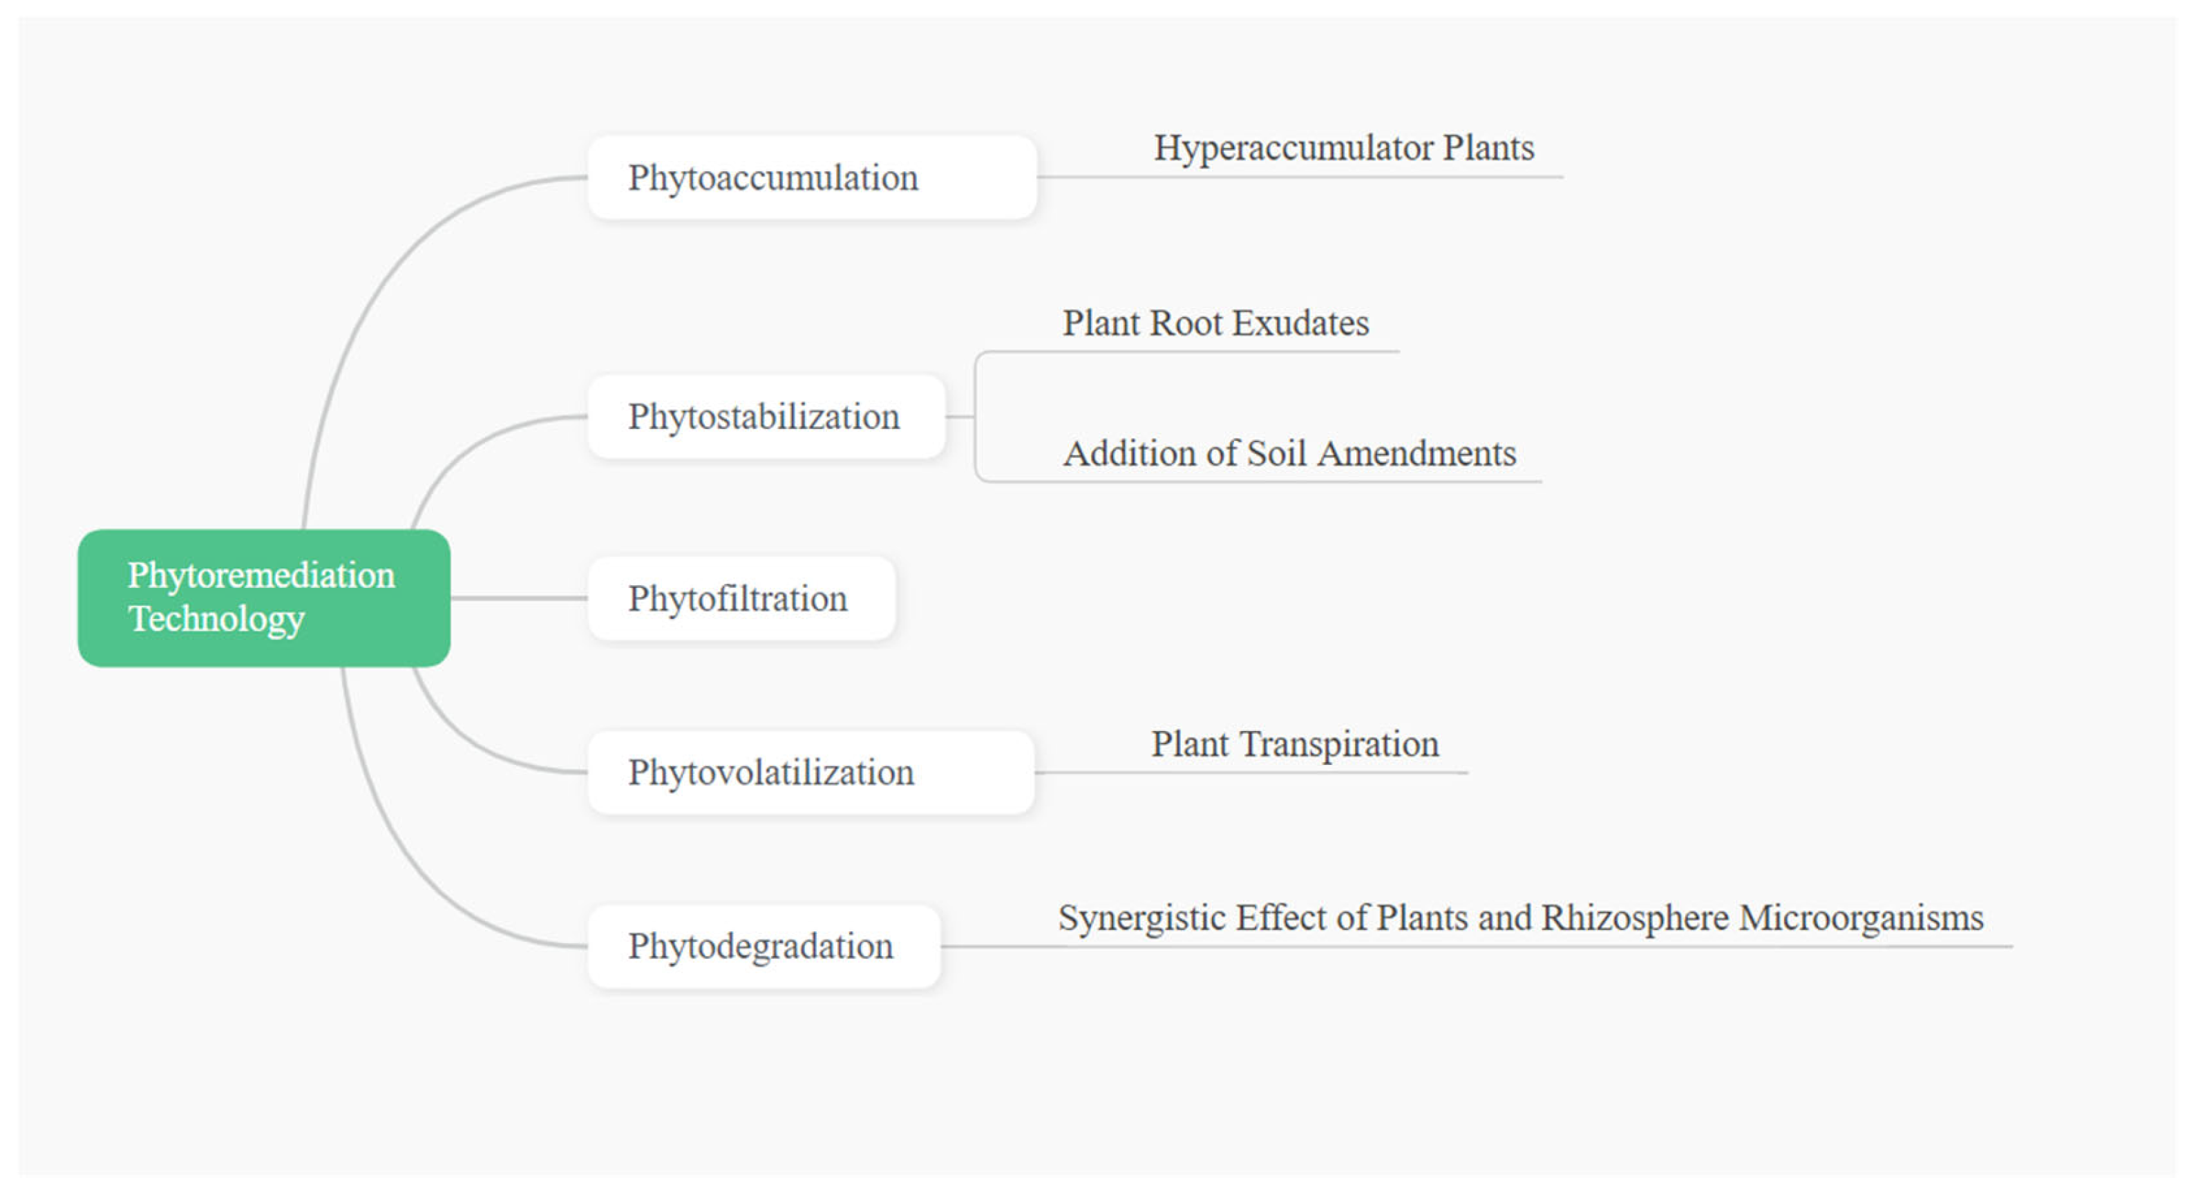Select the Synergistic Effect of Plants subtopic
The height and width of the screenshot is (1196, 2189).
tap(1519, 918)
